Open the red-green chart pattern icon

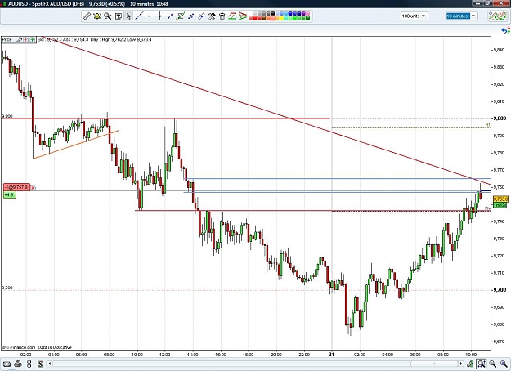point(232,16)
